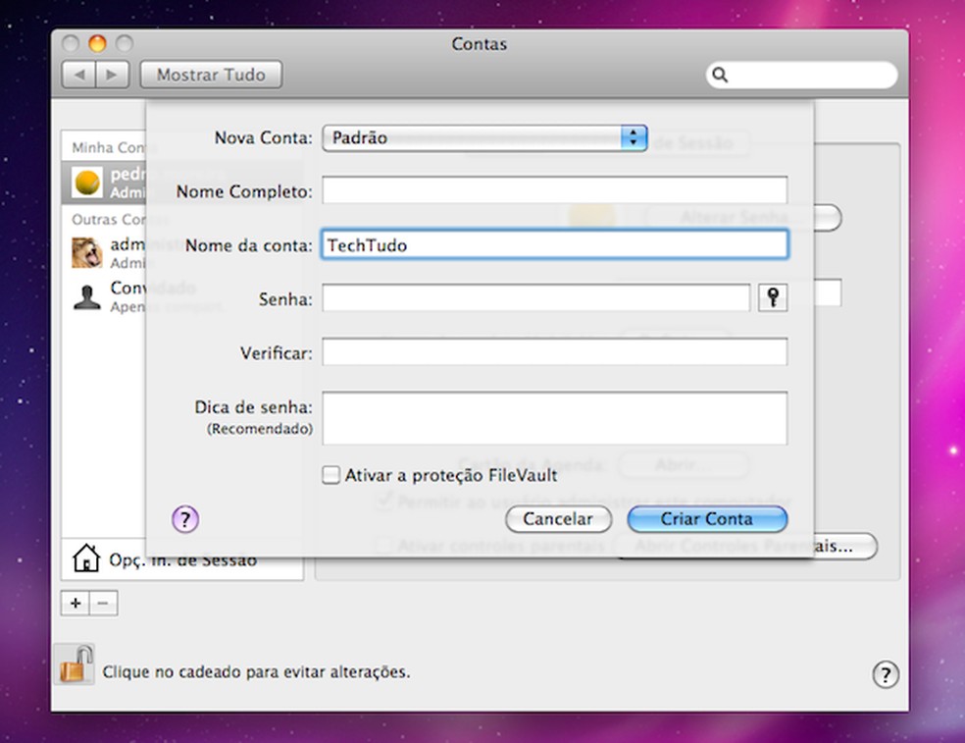Select the lion avatar admin account
Viewport: 965px width, 743px height.
86,252
